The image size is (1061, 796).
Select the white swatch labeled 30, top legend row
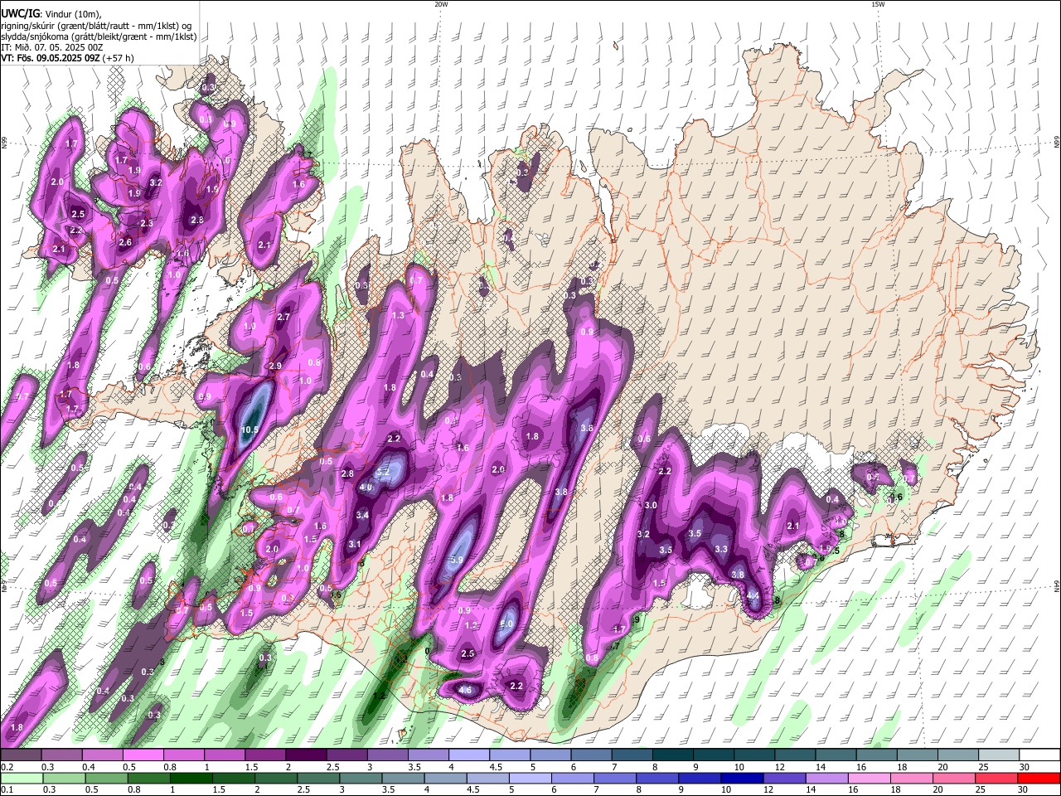click(x=1040, y=755)
